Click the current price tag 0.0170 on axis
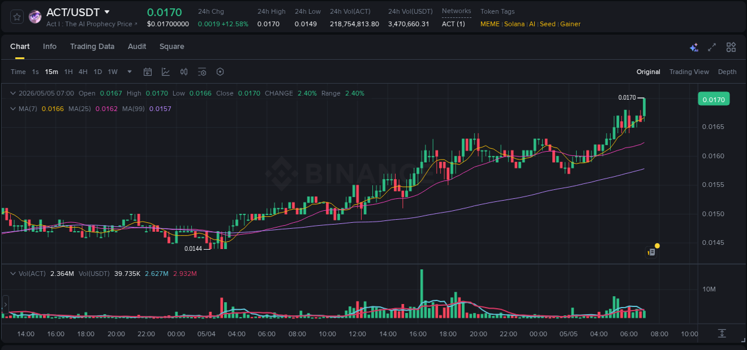 [714, 99]
